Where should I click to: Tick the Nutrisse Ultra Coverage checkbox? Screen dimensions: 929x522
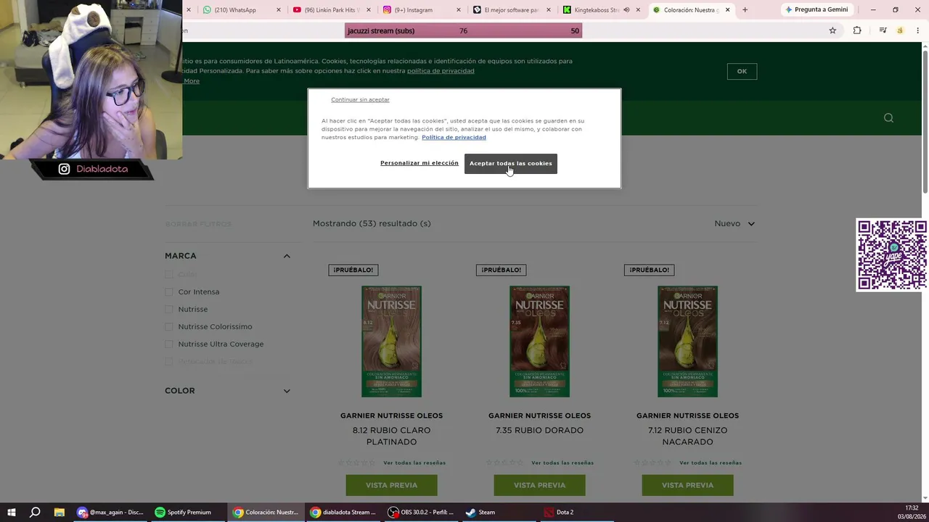tap(168, 344)
